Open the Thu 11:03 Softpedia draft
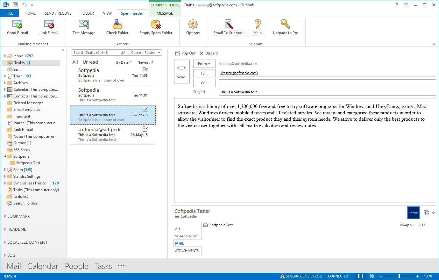Screen dimensions: 439x280 pos(113,75)
